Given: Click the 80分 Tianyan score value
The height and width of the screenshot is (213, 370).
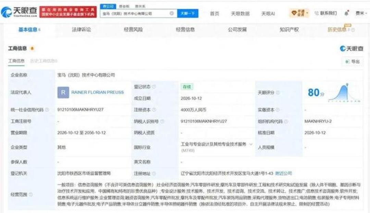Looking at the screenshot, I should click(x=316, y=93).
